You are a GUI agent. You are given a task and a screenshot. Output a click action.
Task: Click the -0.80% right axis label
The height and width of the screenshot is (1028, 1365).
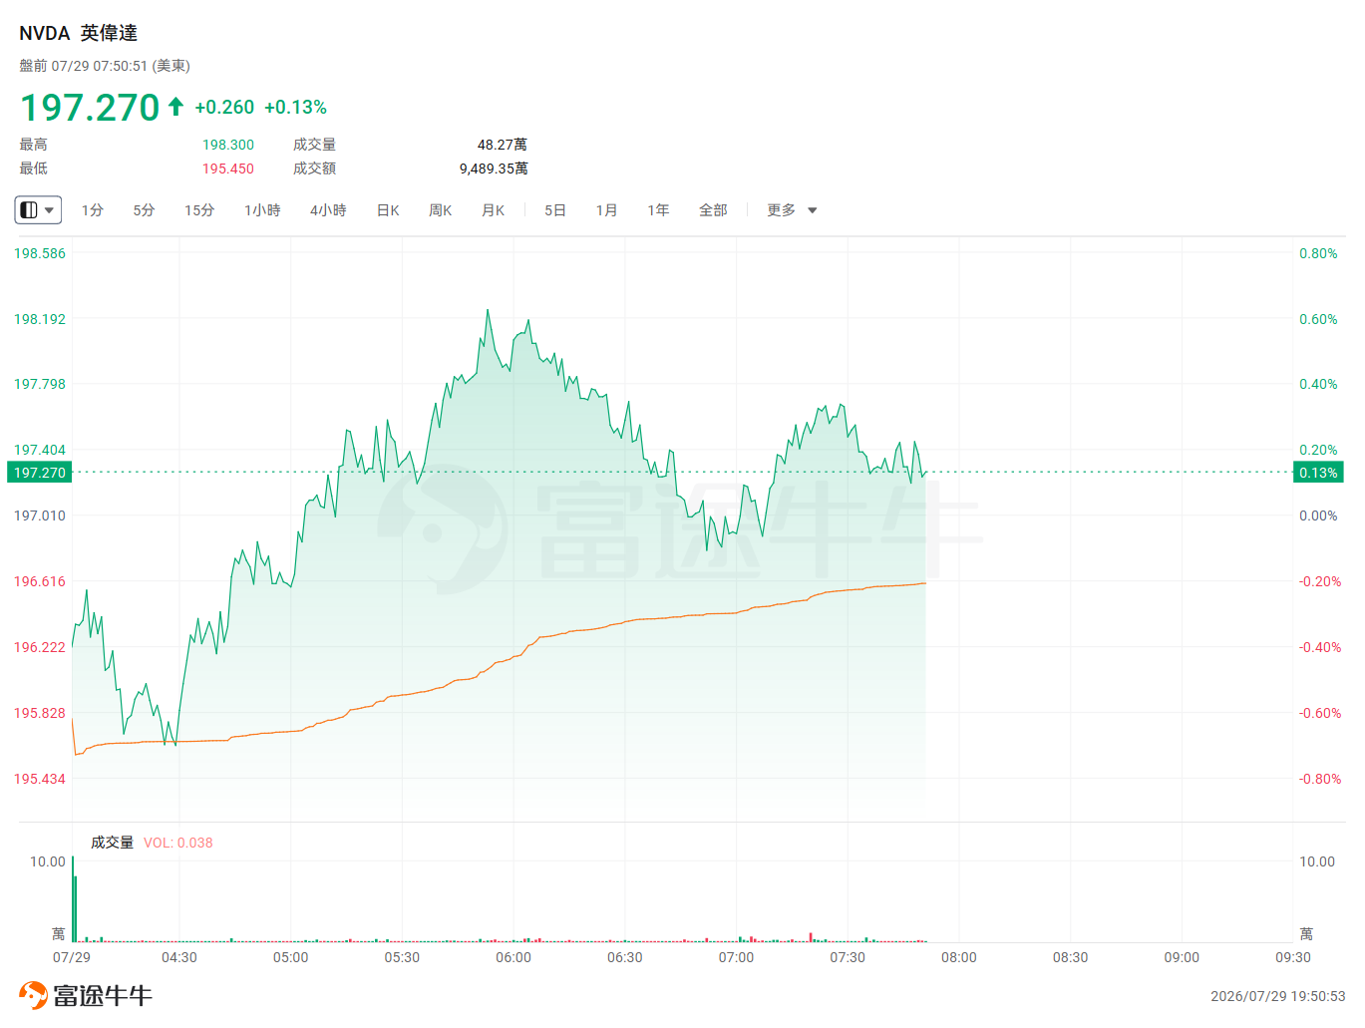[1320, 779]
